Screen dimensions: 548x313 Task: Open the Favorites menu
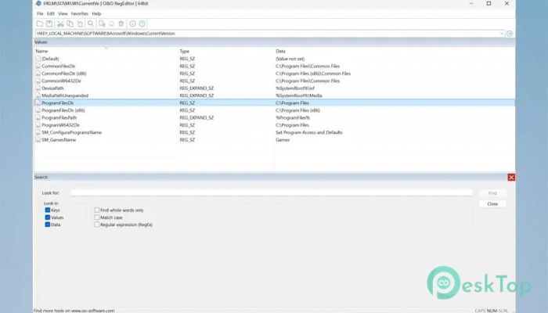(x=79, y=13)
